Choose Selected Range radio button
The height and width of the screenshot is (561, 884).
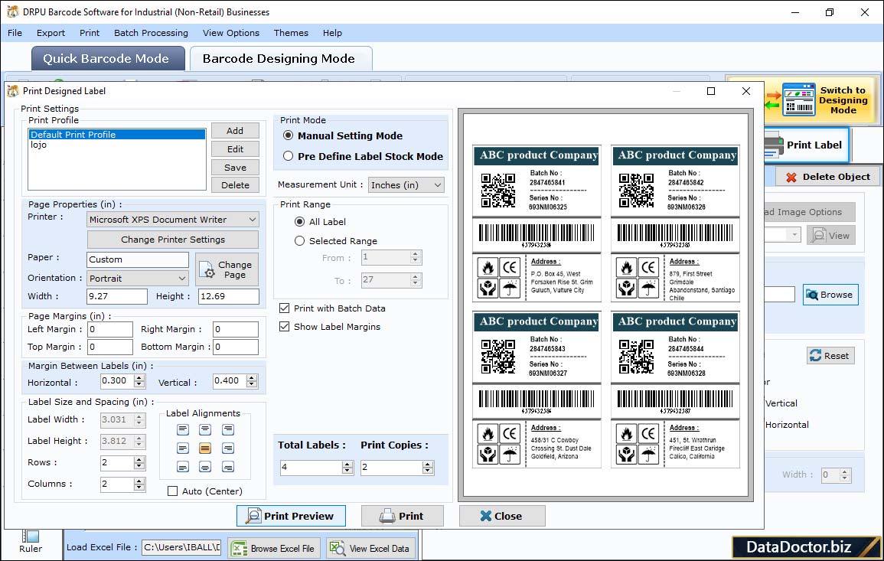pos(300,241)
